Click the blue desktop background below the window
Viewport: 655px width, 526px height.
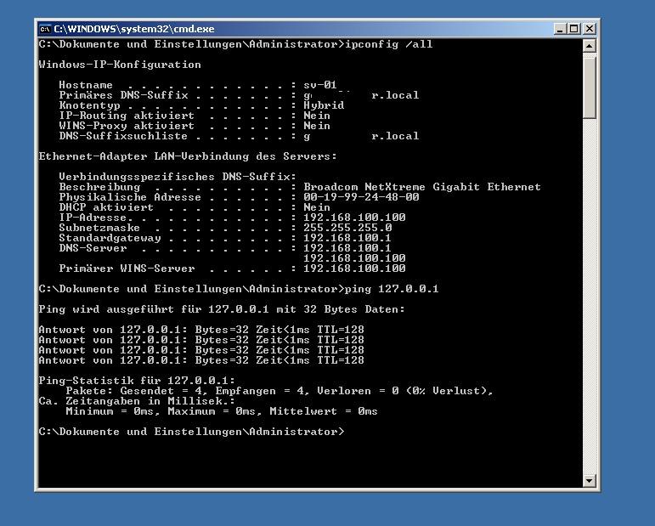[323, 508]
